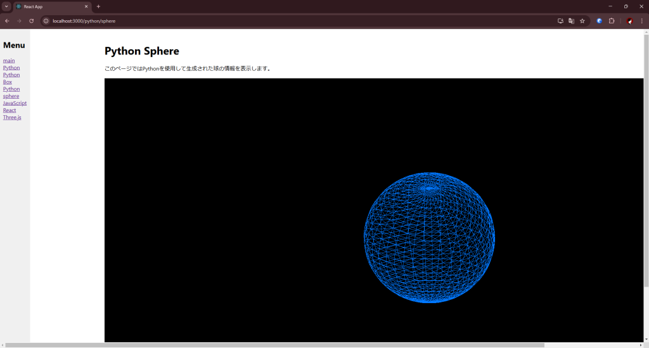This screenshot has height=348, width=649.
Task: Click the browser profile avatar icon
Action: click(x=629, y=21)
